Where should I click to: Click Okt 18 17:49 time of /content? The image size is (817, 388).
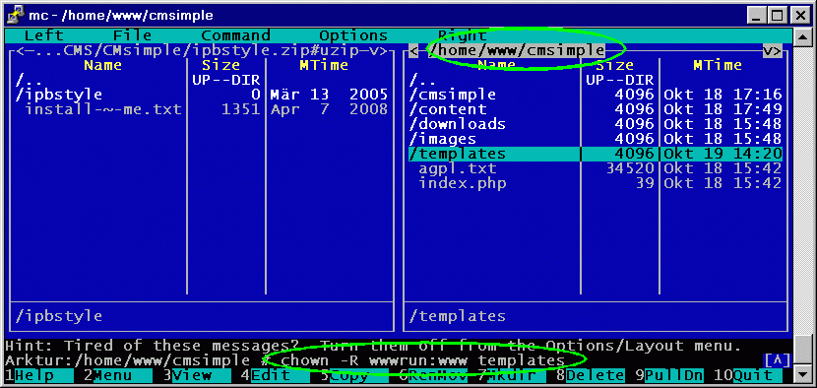(723, 109)
